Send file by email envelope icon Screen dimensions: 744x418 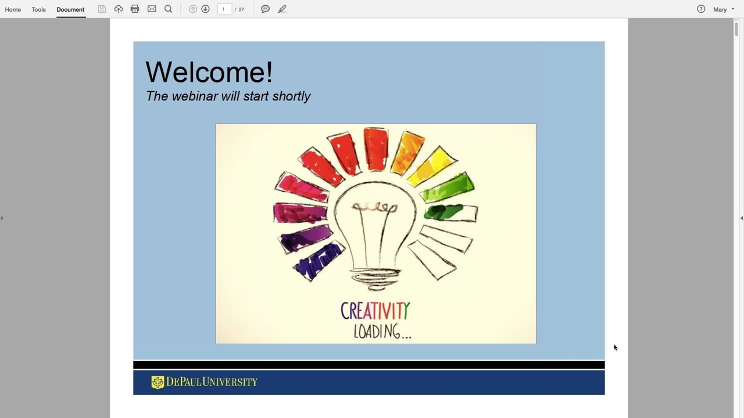click(152, 9)
